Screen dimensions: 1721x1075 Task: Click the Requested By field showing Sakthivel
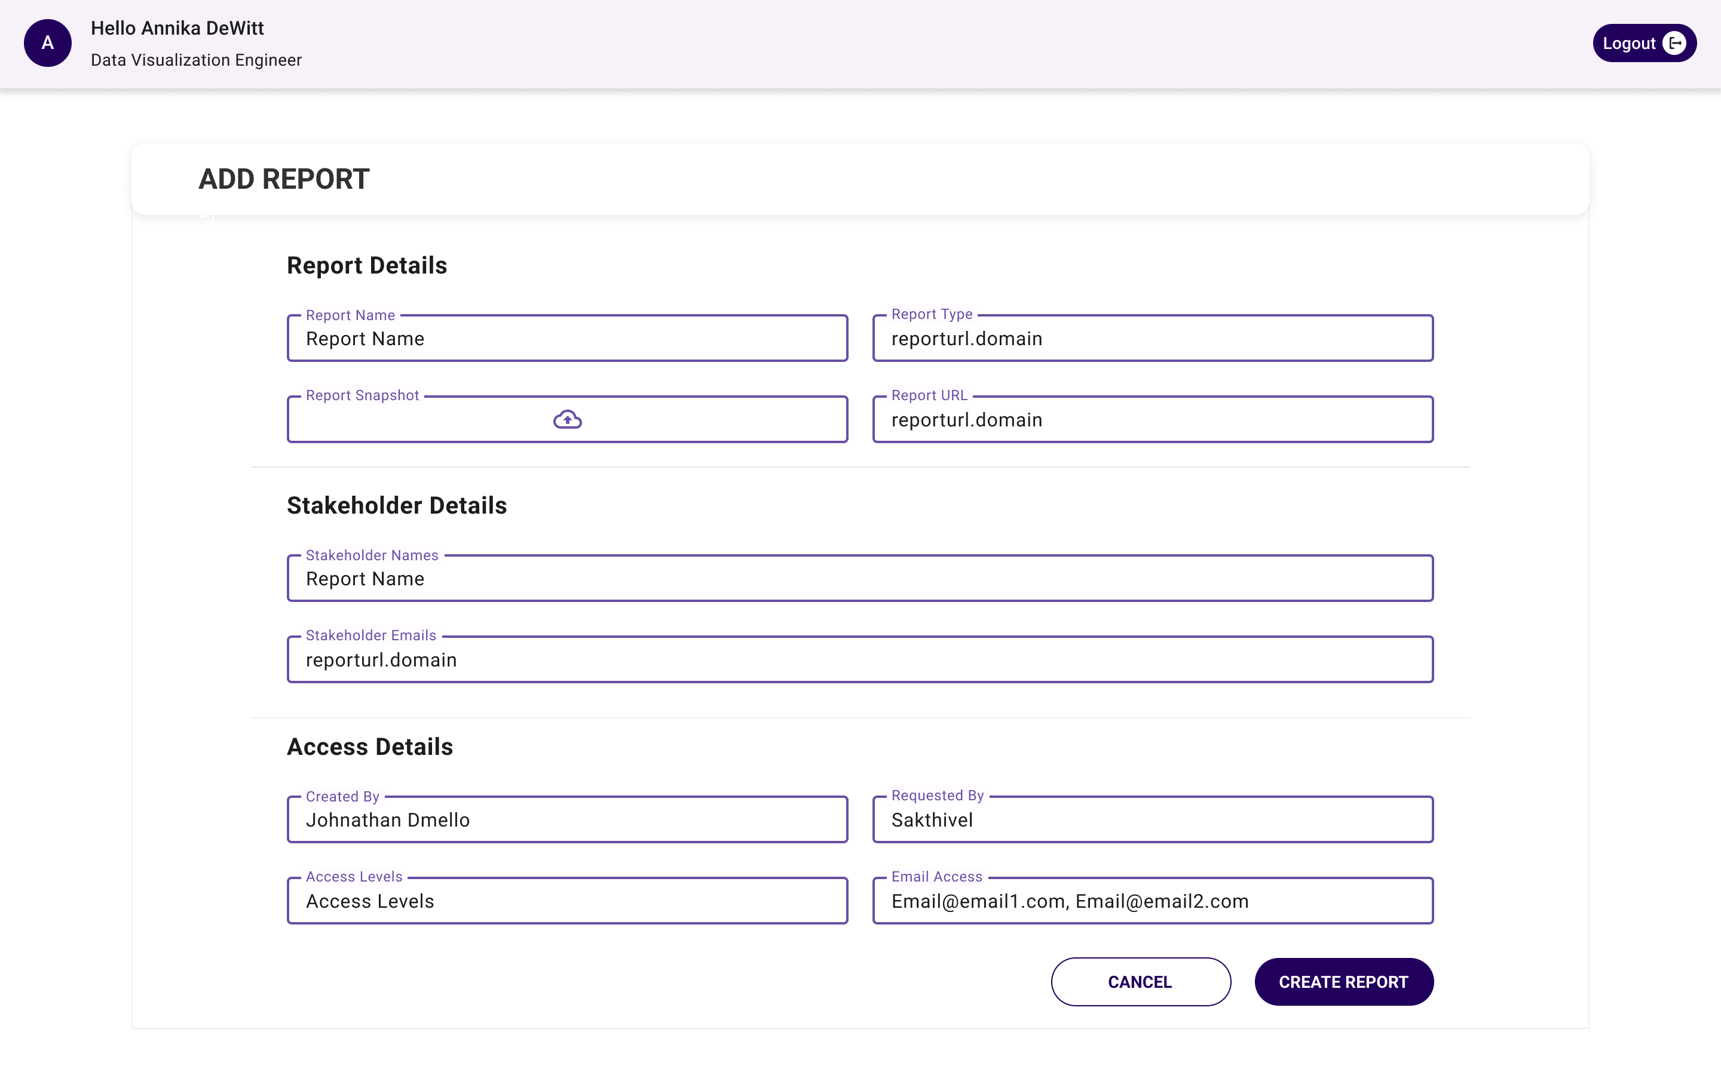1153,820
